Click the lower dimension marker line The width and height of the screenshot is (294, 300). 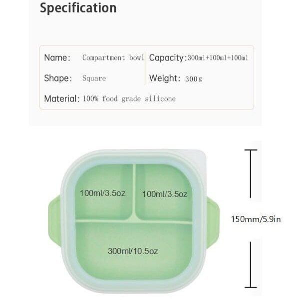tap(251, 265)
